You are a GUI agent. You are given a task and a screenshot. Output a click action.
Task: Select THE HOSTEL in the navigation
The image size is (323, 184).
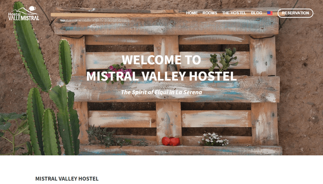(x=234, y=13)
